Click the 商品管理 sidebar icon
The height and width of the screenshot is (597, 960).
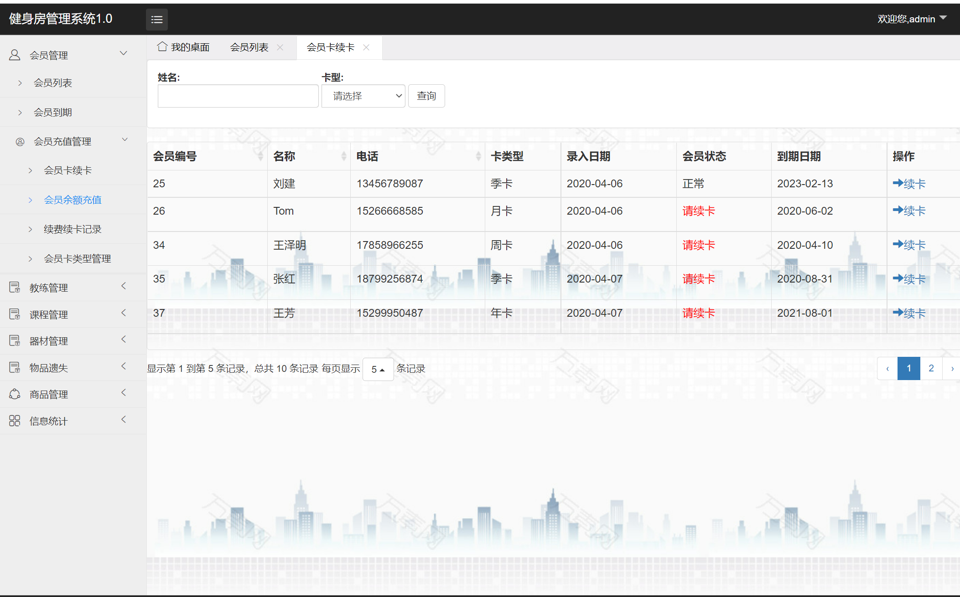(15, 394)
